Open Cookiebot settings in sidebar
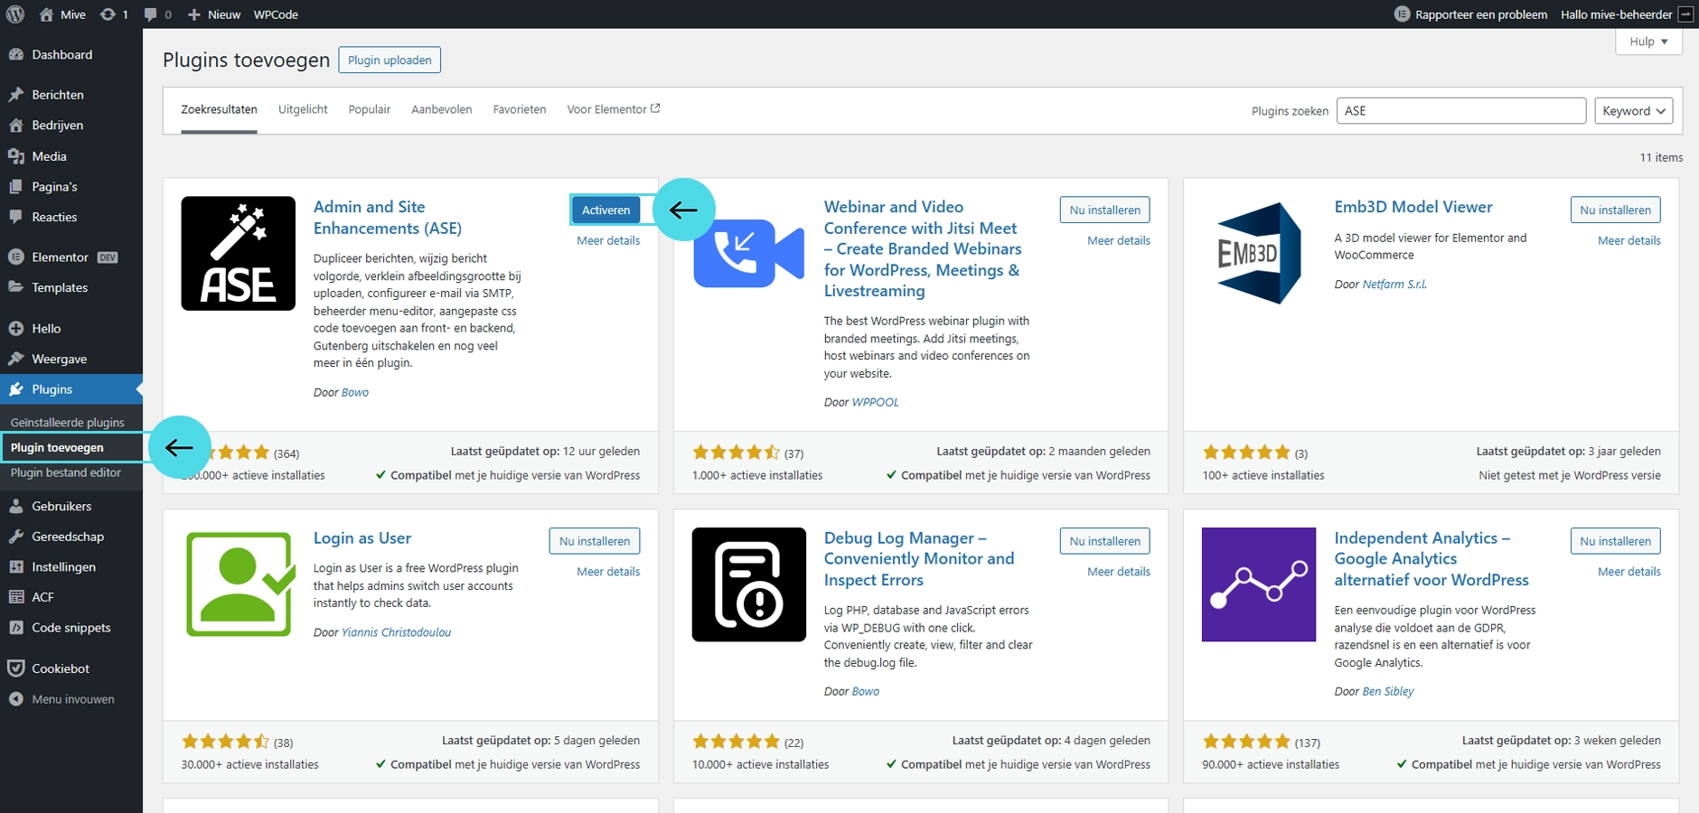The image size is (1699, 813). click(61, 668)
